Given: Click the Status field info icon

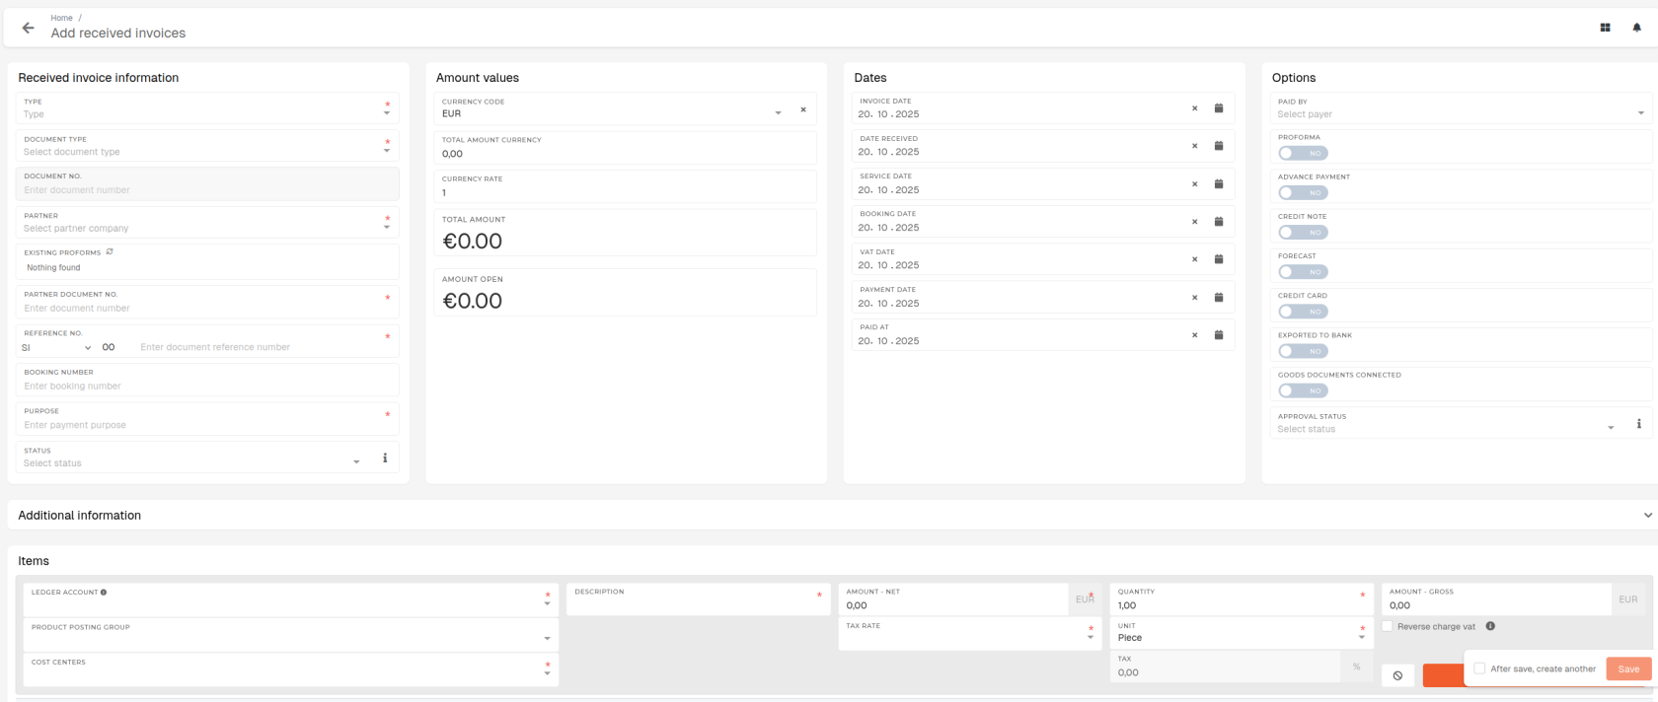Looking at the screenshot, I should tap(385, 457).
